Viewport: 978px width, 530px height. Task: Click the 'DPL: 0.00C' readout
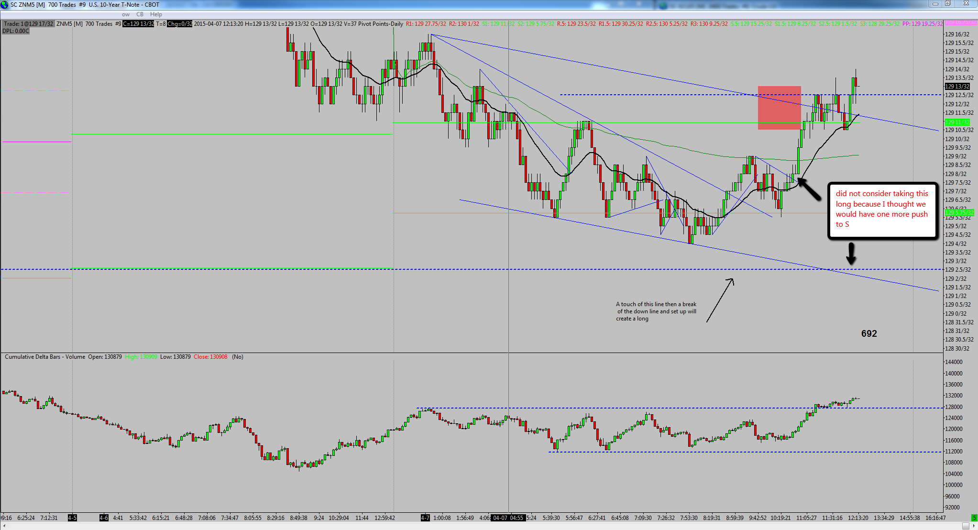click(16, 31)
